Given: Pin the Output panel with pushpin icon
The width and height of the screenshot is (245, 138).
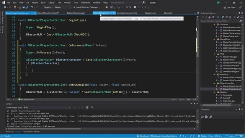Looking at the screenshot, I should pyautogui.click(x=194, y=103).
